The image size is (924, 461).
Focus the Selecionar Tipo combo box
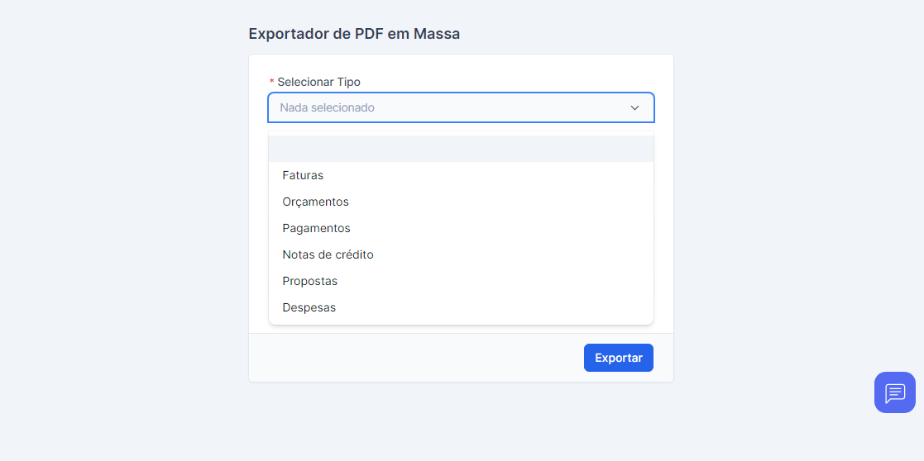coord(447,108)
